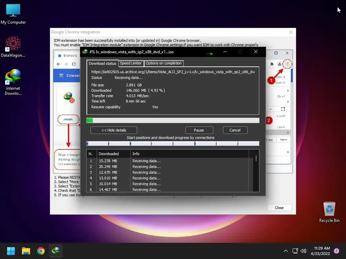Minimize the download progress dialog
This screenshot has height=259, width=346.
click(x=225, y=52)
